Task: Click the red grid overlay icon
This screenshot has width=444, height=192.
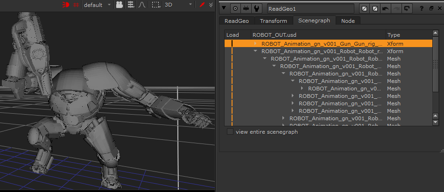Action: [x=76, y=5]
